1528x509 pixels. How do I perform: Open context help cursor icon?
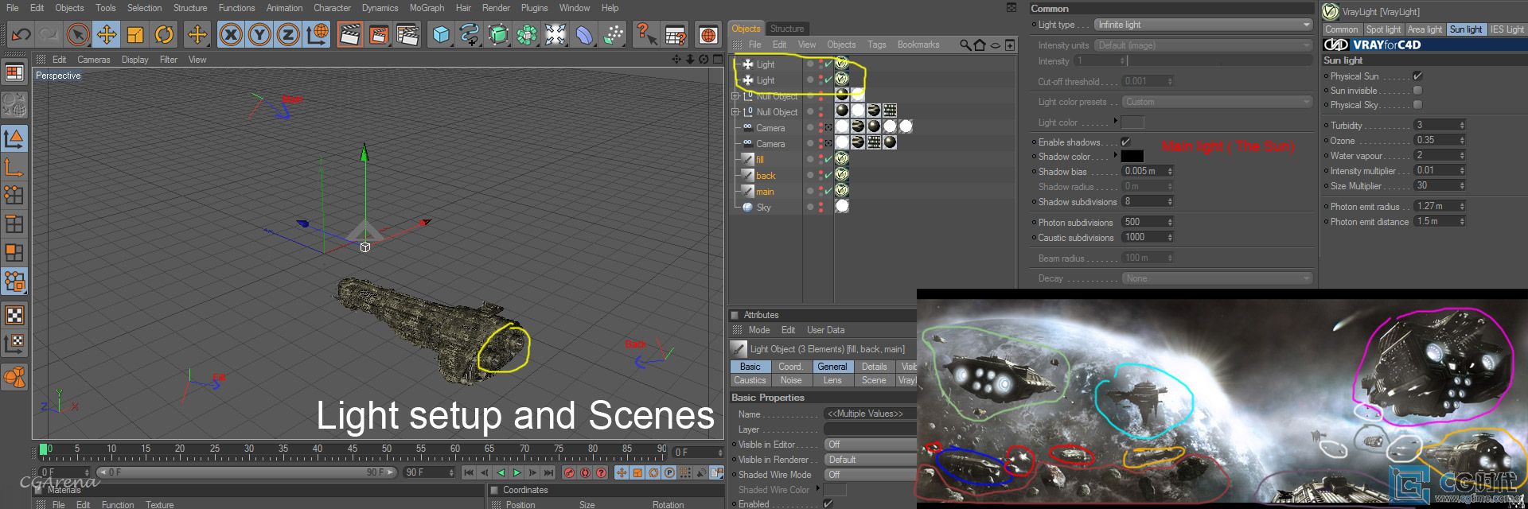pos(646,34)
